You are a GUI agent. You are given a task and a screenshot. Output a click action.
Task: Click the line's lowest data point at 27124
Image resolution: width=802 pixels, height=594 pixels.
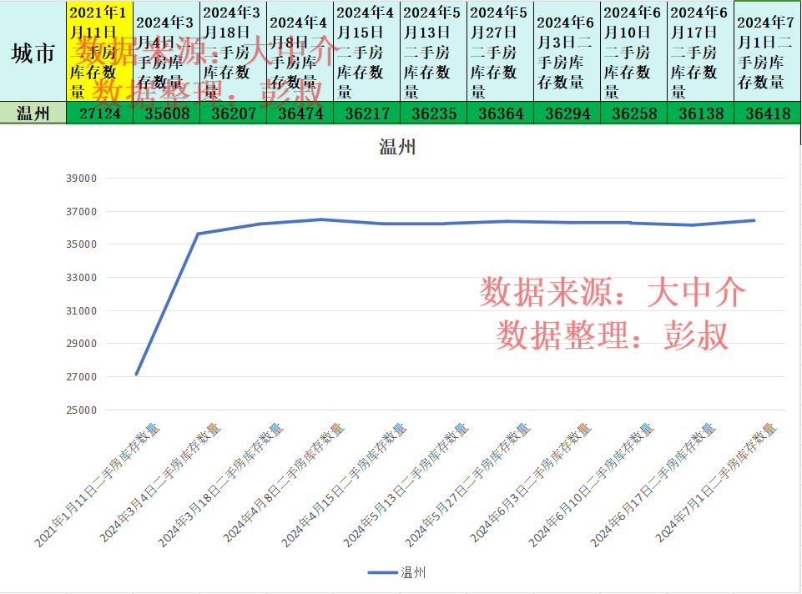[137, 375]
